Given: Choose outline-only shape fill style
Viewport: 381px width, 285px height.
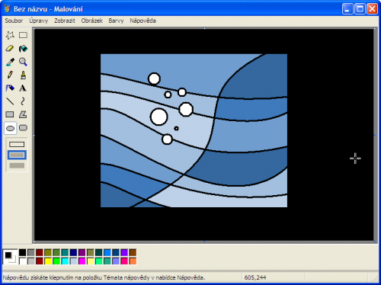Looking at the screenshot, I should (17, 145).
